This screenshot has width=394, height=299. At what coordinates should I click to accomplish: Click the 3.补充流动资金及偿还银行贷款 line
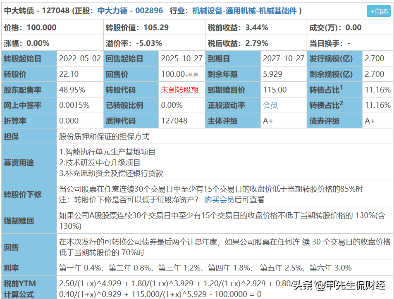pyautogui.click(x=111, y=173)
